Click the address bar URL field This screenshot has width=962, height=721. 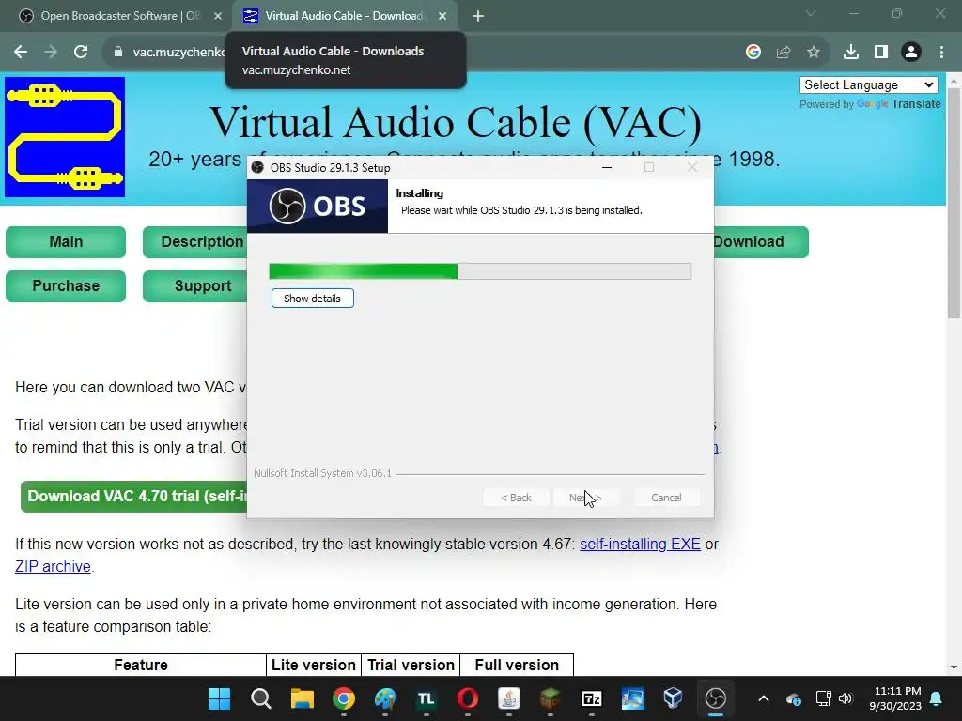click(x=178, y=53)
